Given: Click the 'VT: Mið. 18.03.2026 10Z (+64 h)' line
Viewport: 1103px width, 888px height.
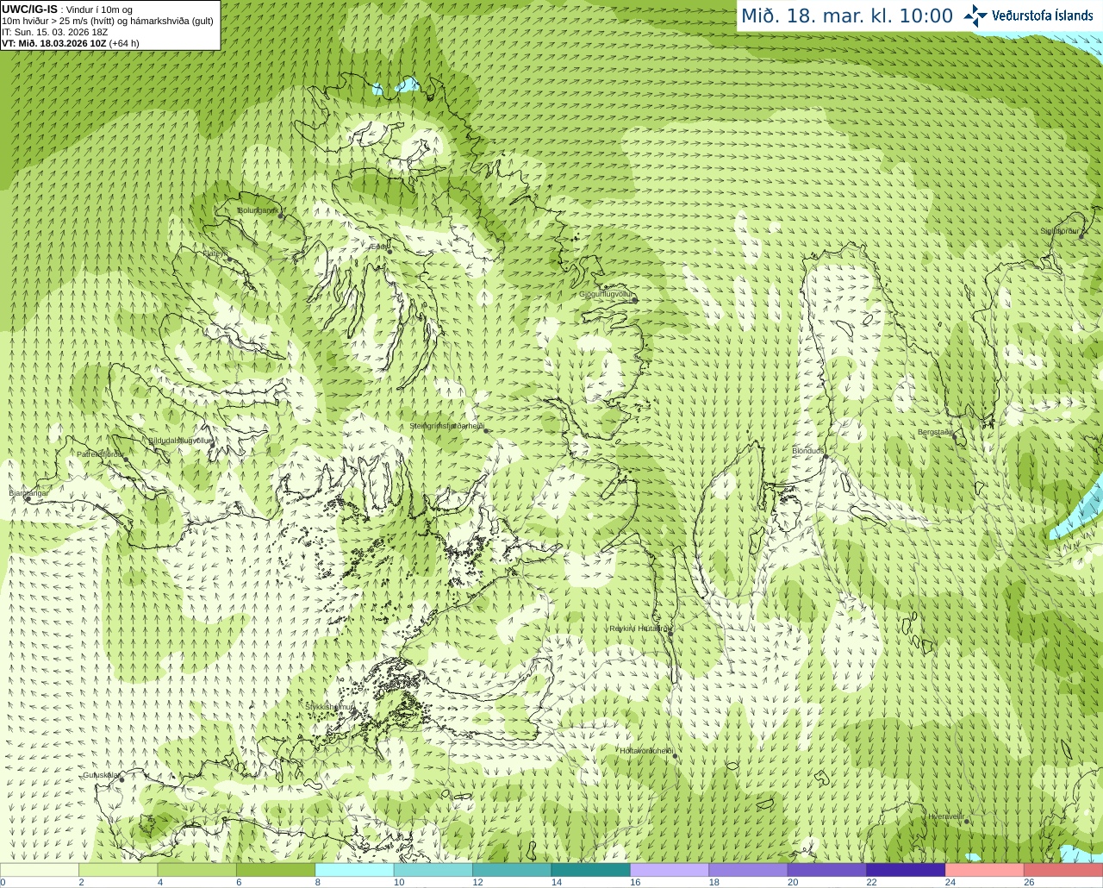Looking at the screenshot, I should (x=71, y=43).
